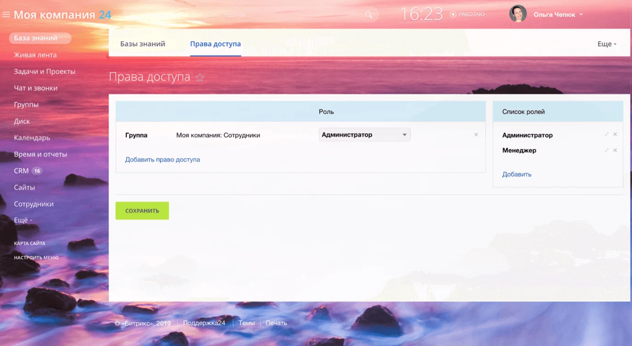Screen dimensions: 632x346
Task: Navigate to Группы in sidebar
Action: tap(26, 105)
